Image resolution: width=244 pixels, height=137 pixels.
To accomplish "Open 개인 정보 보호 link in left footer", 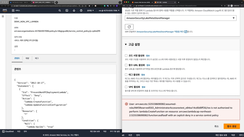I will pos(95,131).
